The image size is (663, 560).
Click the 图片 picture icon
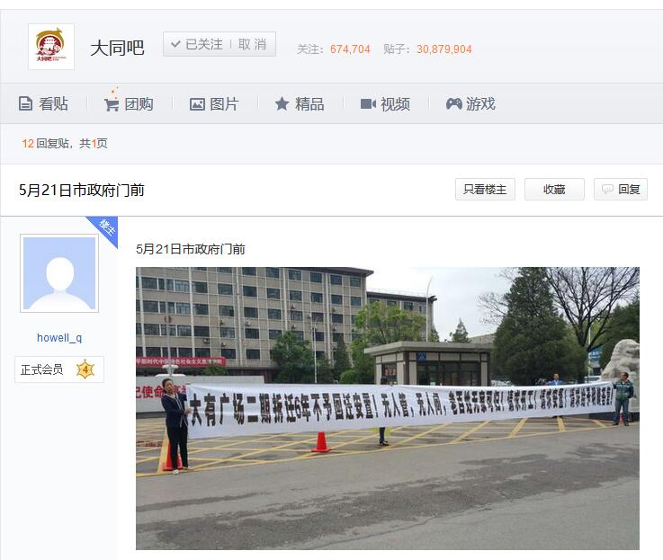[x=197, y=104]
